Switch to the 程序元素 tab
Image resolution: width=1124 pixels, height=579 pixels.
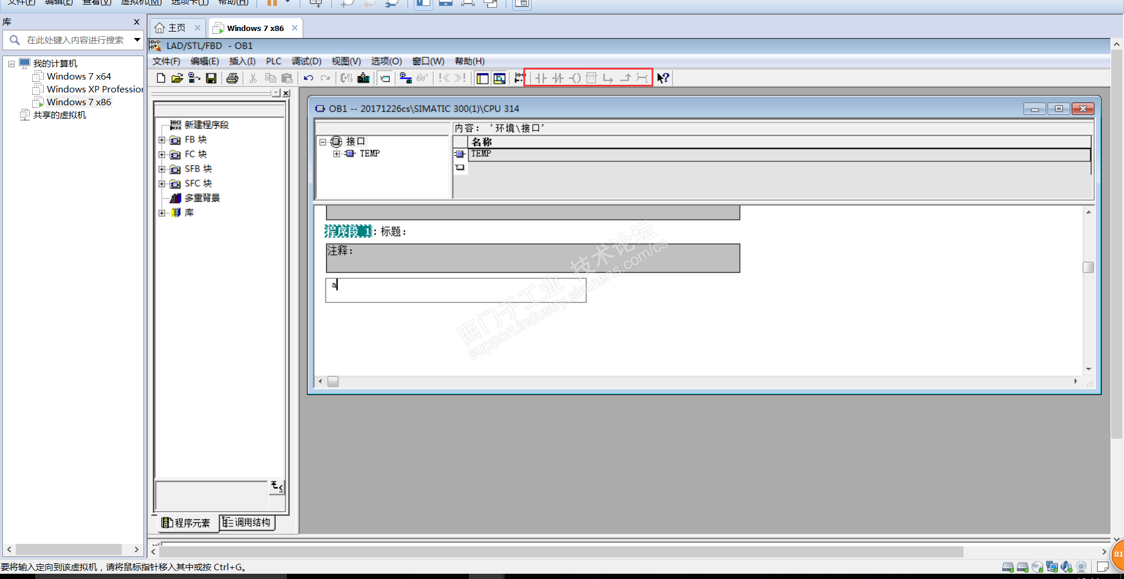[x=186, y=523]
